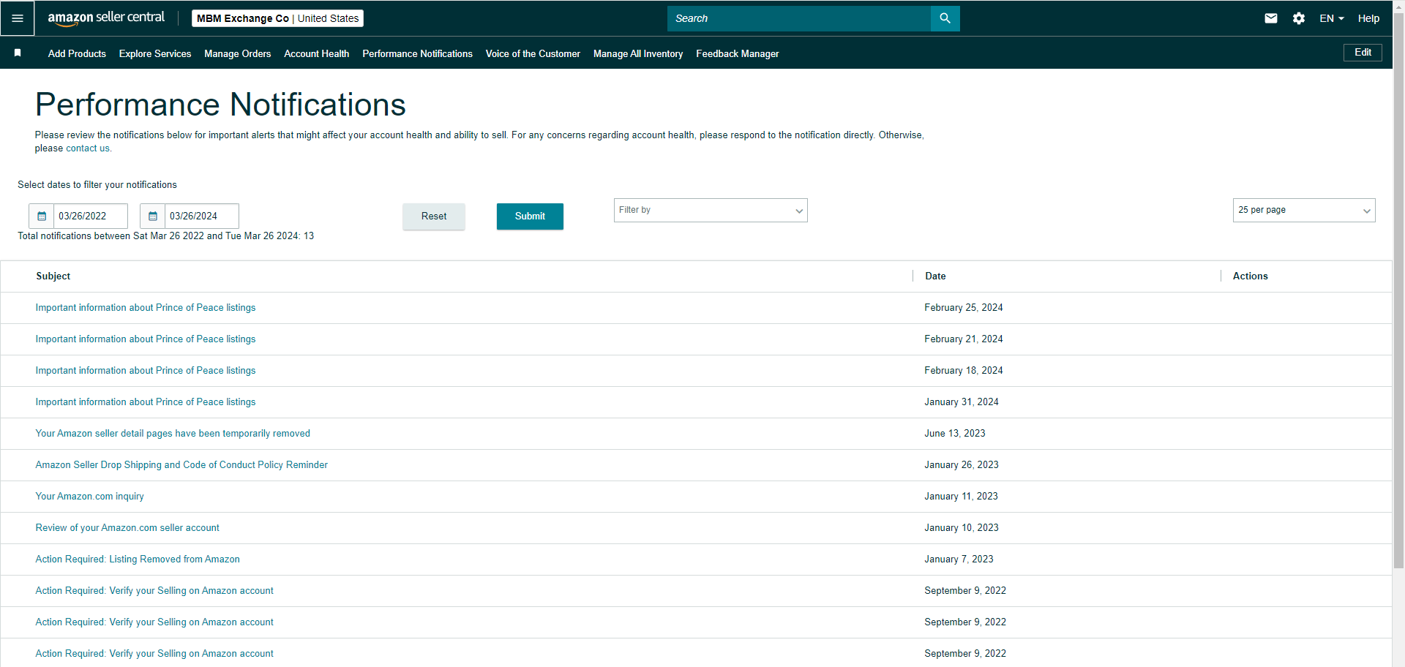This screenshot has width=1405, height=667.
Task: Open Listing Removed from Amazon notification
Action: (x=138, y=559)
